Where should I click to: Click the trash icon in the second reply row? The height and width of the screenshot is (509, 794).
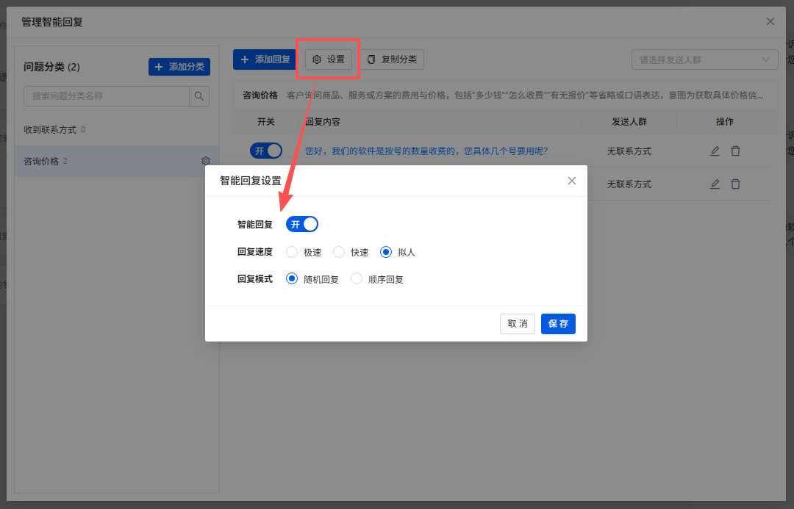pos(735,184)
